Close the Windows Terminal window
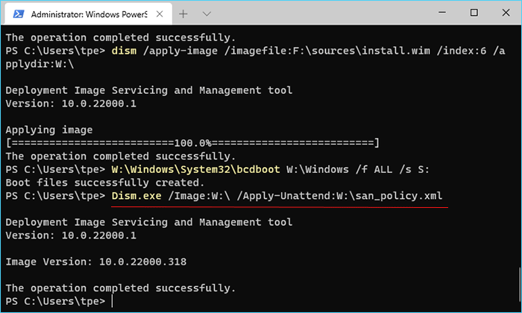Screen dimensions: 522x313 [x=506, y=13]
